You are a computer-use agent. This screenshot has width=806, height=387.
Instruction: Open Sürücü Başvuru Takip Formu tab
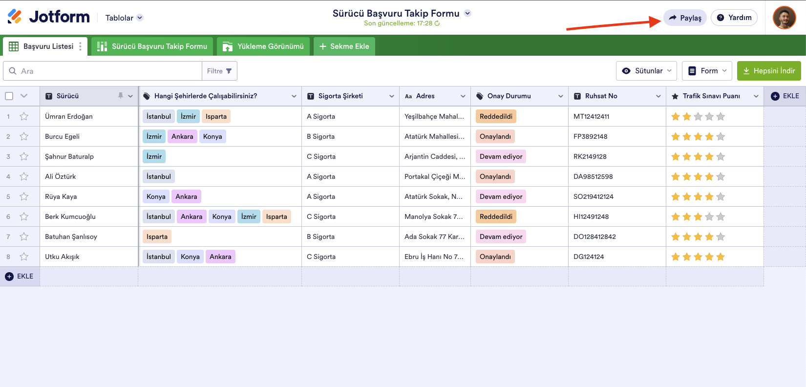click(x=152, y=46)
